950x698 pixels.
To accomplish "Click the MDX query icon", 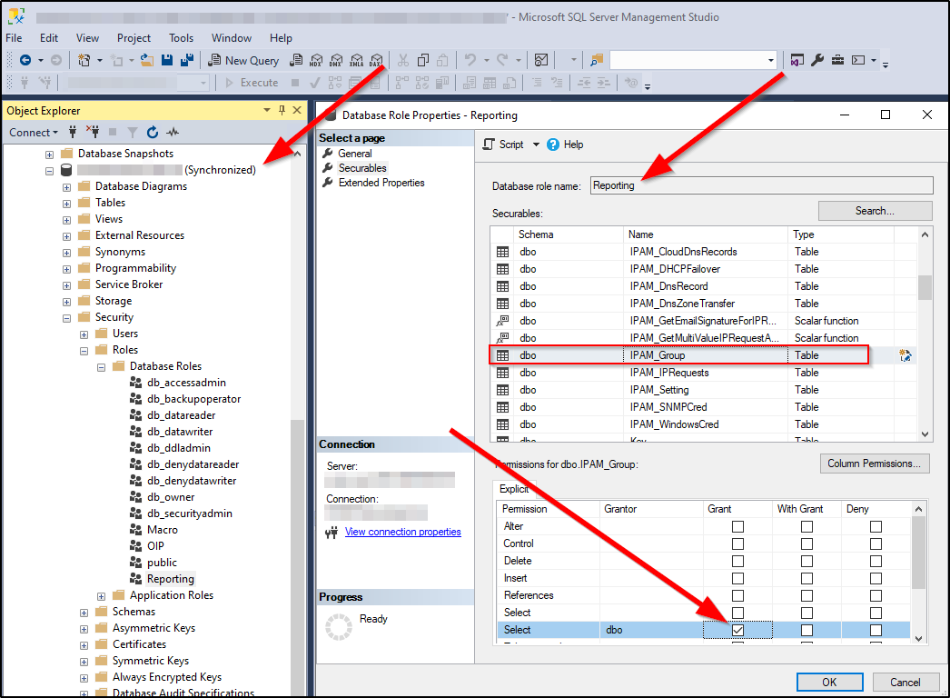I will (316, 60).
